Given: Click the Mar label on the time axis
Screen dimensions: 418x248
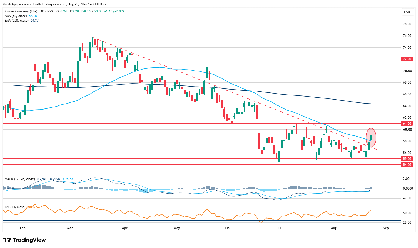Looking at the screenshot, I should click(x=70, y=228).
